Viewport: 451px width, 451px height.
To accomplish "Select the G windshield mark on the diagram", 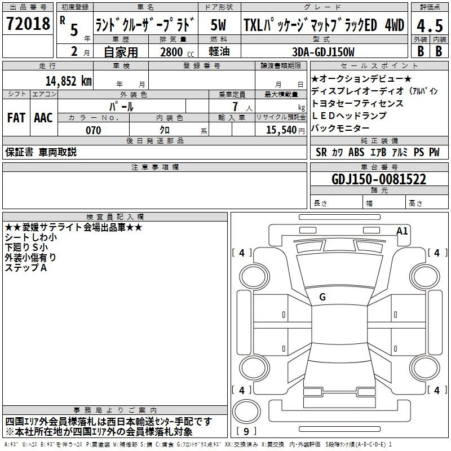I will [x=322, y=297].
